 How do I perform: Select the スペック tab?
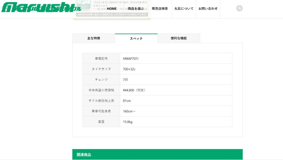(136, 38)
